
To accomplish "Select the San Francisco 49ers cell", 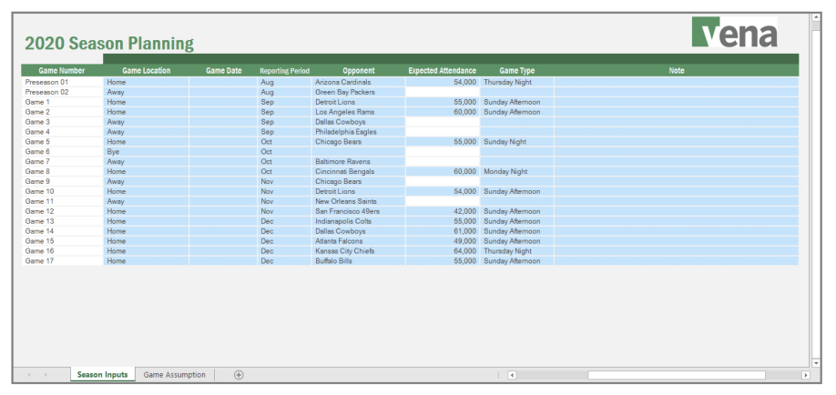I will click(x=358, y=211).
